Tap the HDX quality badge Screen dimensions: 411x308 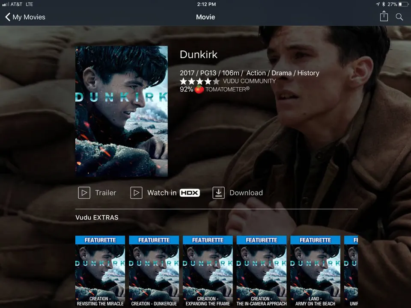pyautogui.click(x=190, y=193)
